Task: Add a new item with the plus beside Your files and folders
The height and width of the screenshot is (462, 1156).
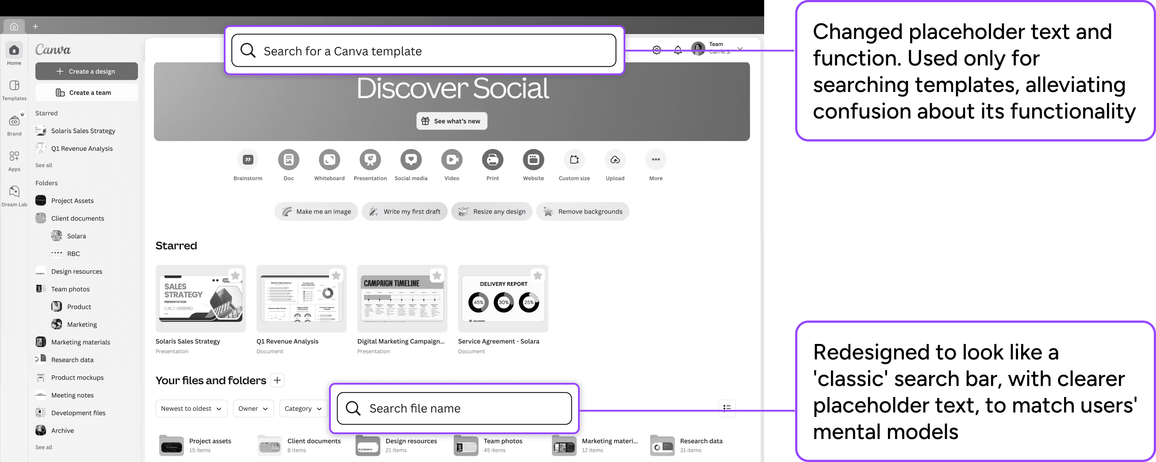Action: [x=278, y=380]
